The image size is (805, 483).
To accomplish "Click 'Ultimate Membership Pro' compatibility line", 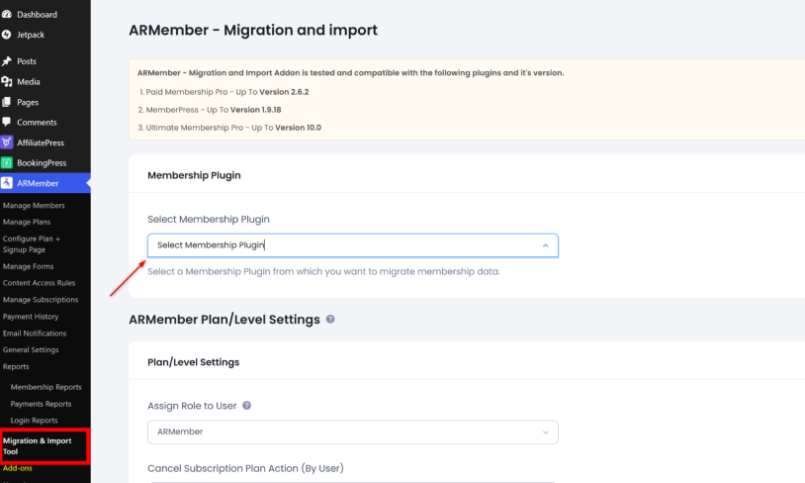I will [x=229, y=128].
